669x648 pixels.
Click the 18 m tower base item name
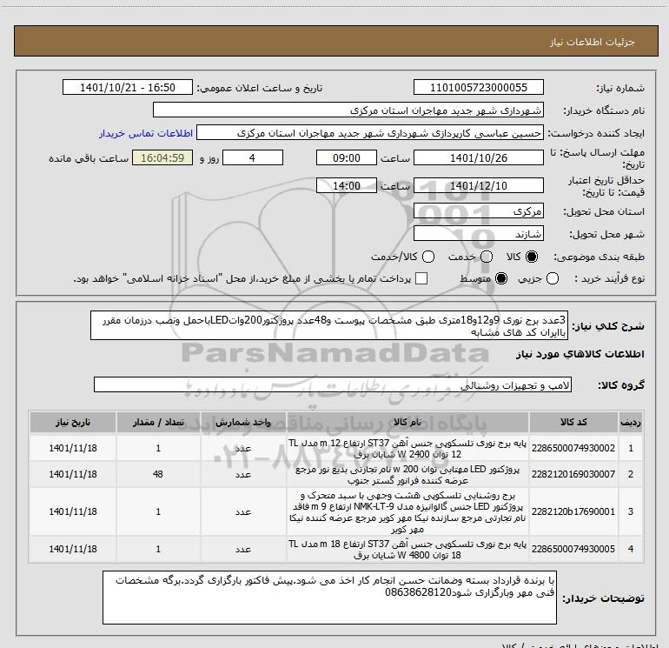(x=407, y=550)
